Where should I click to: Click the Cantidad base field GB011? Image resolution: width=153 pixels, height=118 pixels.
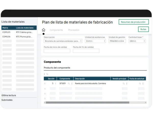[x=137, y=41]
